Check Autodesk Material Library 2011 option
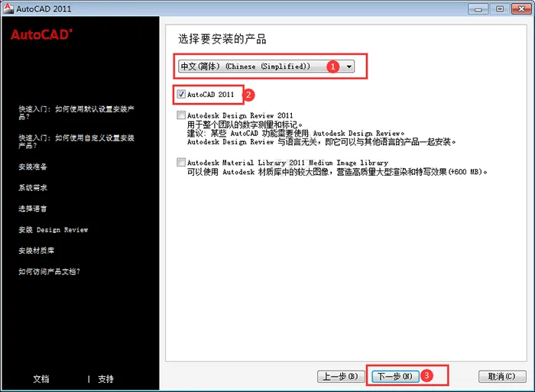 click(x=181, y=163)
